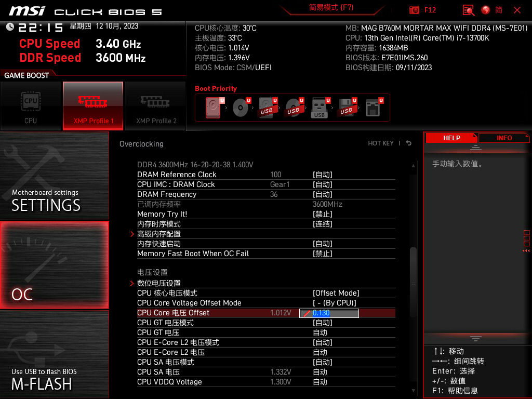Click the back arrow next to HOT KEY
This screenshot has width=532, height=399.
coord(408,143)
